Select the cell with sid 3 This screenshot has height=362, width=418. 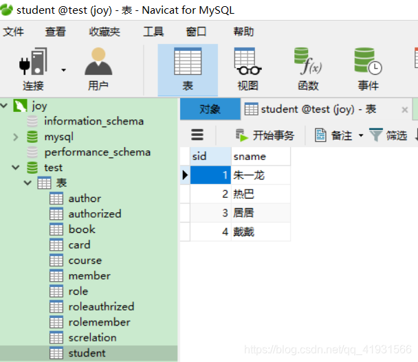point(210,213)
